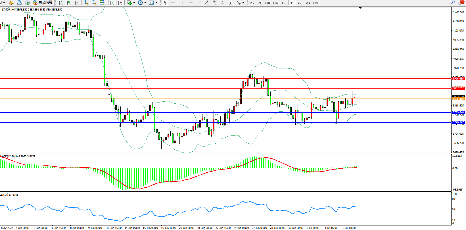
Task: Expand the periodicity clock dropdown arrow
Action: 145,3
